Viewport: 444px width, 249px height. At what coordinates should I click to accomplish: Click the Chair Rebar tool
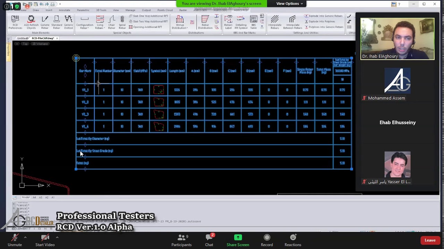[x=112, y=22]
